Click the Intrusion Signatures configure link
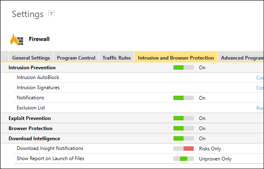Viewport: 264px width, 169px height. click(260, 88)
